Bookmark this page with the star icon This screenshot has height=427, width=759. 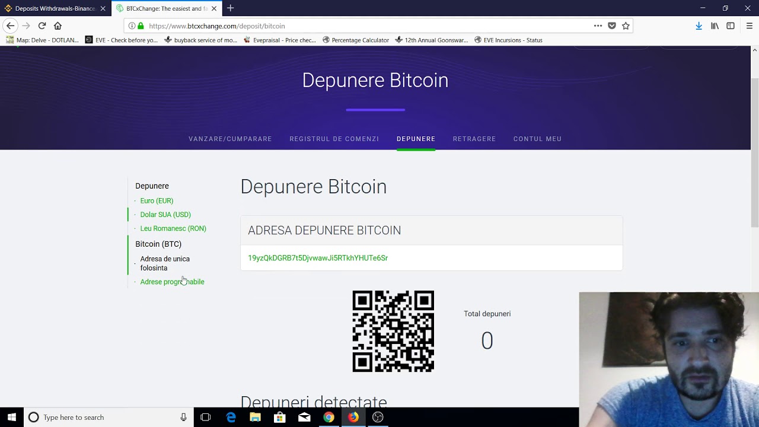coord(626,26)
